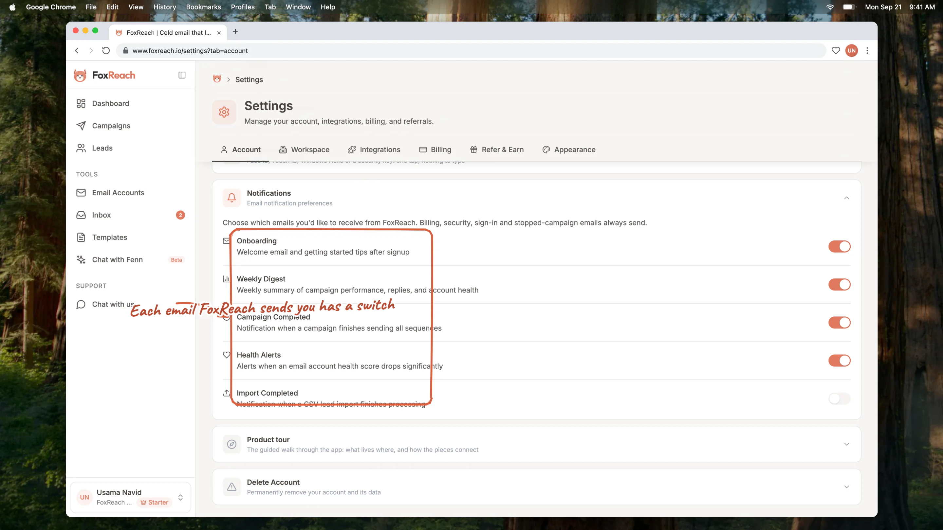Image resolution: width=943 pixels, height=530 pixels.
Task: Open Leads people icon in sidebar
Action: point(81,148)
